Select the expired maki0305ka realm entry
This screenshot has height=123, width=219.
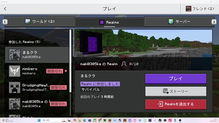click(x=37, y=104)
